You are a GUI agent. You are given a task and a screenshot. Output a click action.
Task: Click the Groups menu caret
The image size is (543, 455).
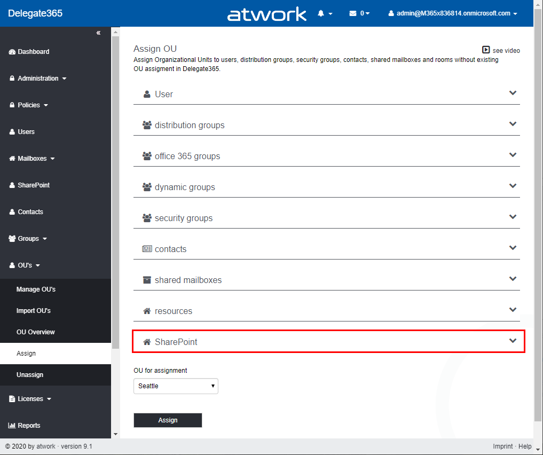click(x=45, y=239)
